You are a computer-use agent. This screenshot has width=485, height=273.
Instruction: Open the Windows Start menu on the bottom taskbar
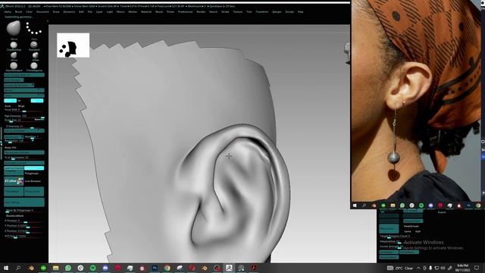(6, 268)
